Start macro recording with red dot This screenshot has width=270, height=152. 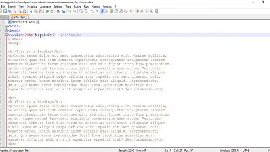[137, 11]
